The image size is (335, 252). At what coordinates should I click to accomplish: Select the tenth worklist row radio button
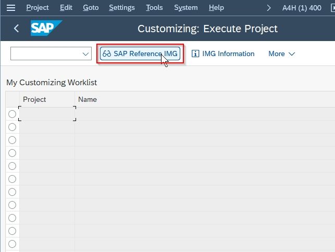12,231
